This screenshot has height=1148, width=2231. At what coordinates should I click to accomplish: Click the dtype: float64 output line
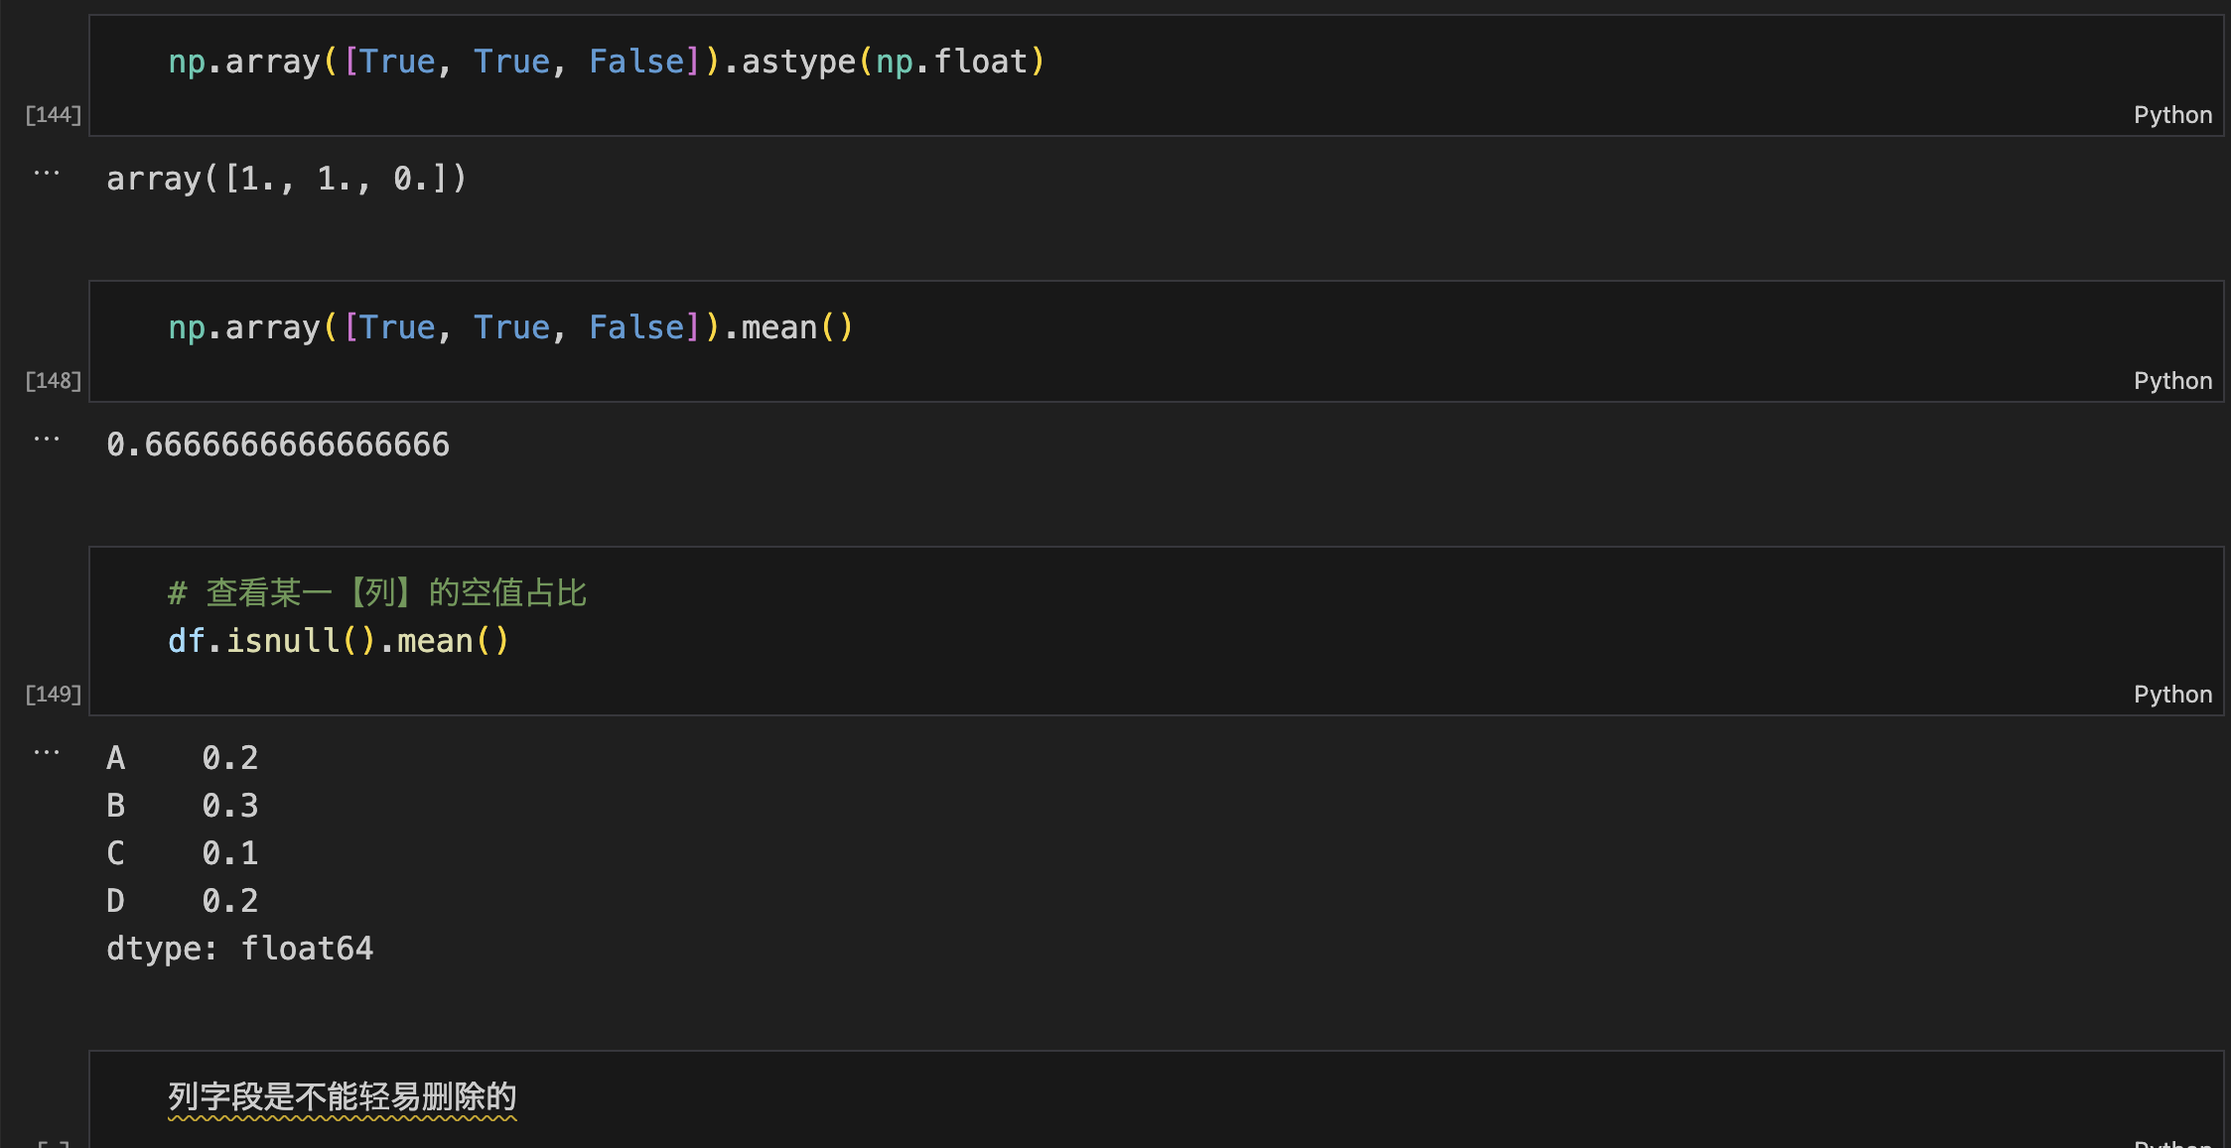[240, 949]
